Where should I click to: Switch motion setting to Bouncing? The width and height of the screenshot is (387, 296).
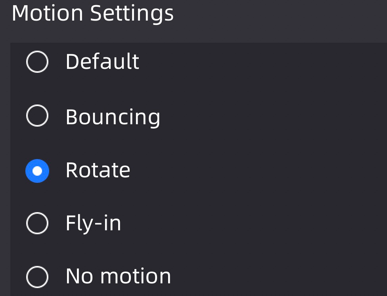(37, 116)
